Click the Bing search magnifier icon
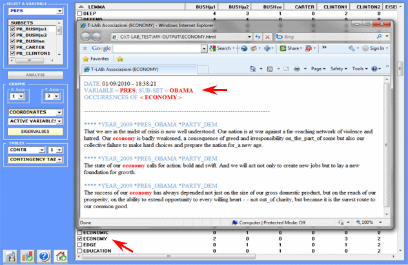The height and width of the screenshot is (265, 408). coord(379,36)
